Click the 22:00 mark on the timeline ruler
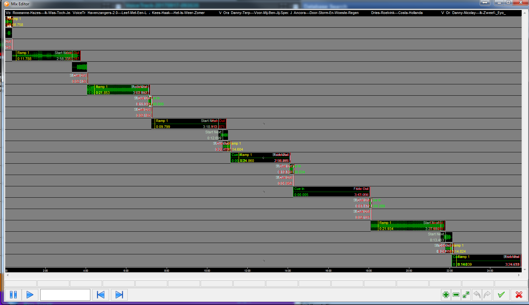Viewport: 529px width, 305px height. click(x=450, y=270)
